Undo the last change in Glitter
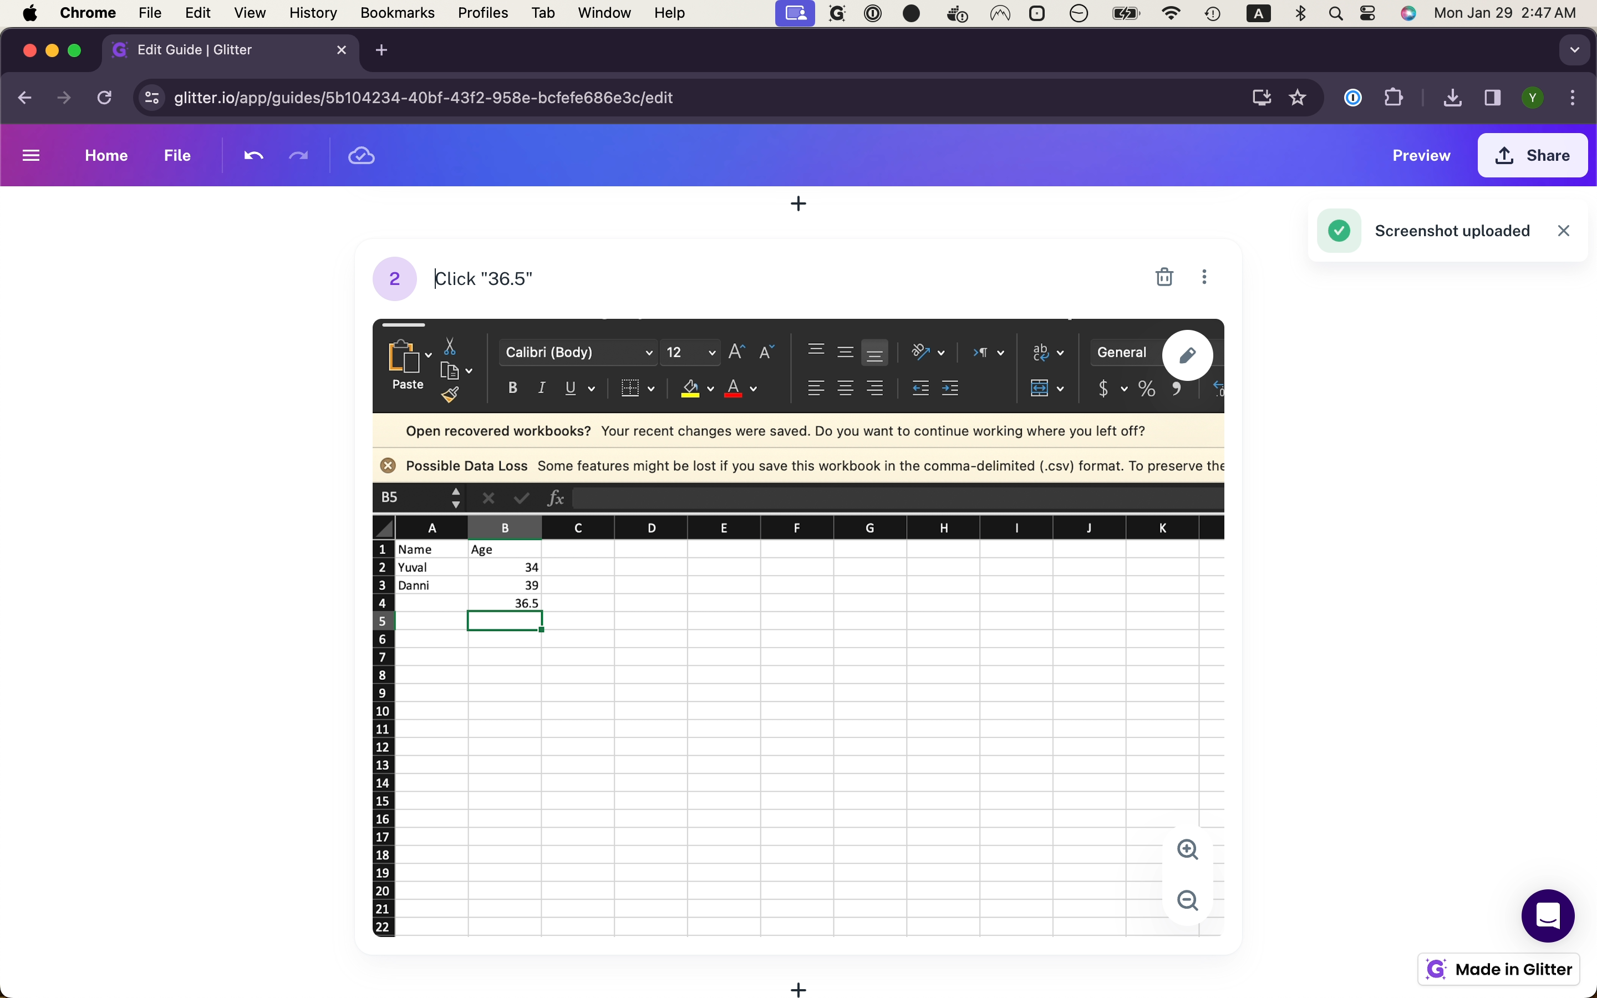Viewport: 1597px width, 998px height. 253,156
